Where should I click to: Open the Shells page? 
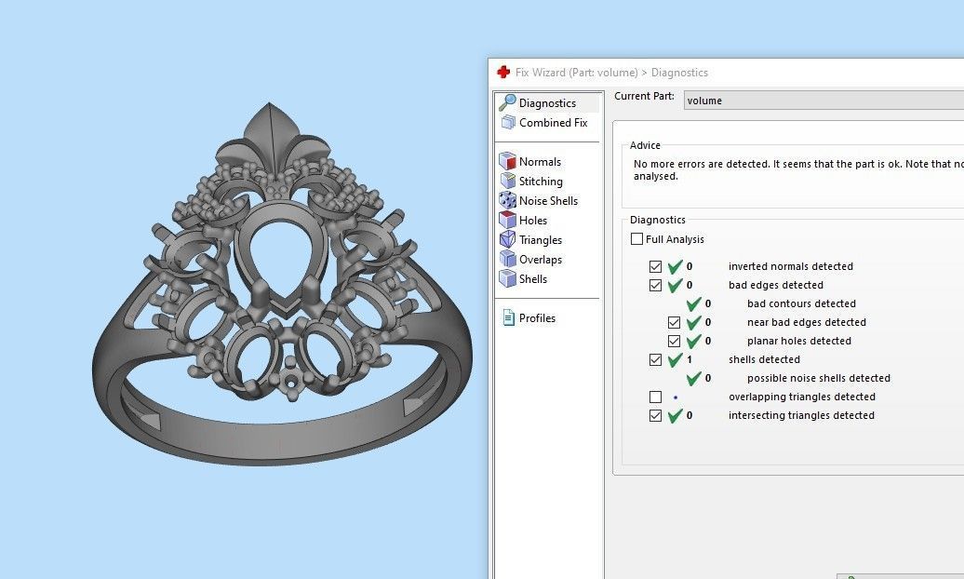tap(532, 279)
